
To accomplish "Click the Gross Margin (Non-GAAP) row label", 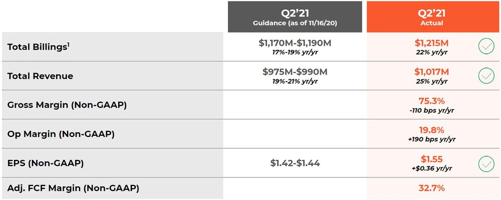I will (67, 105).
